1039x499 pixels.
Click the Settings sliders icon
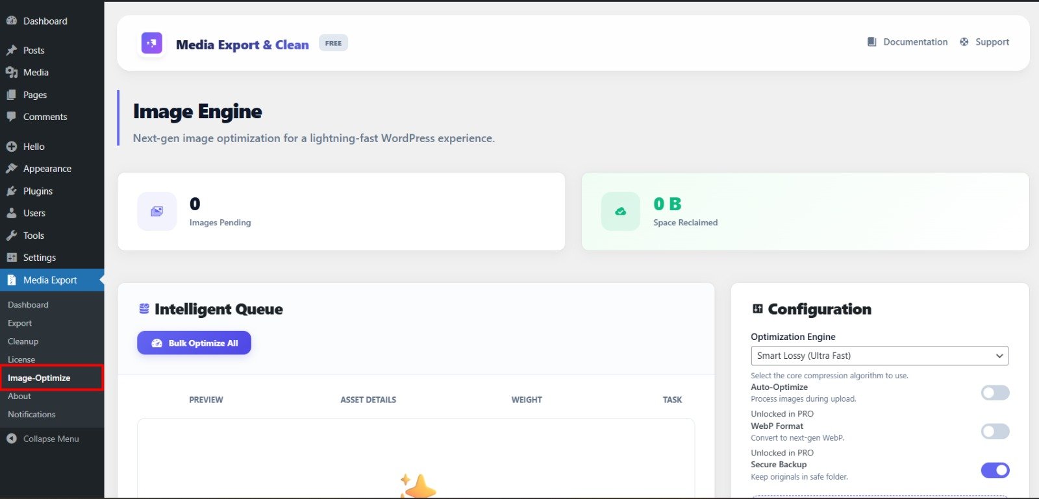tap(12, 258)
